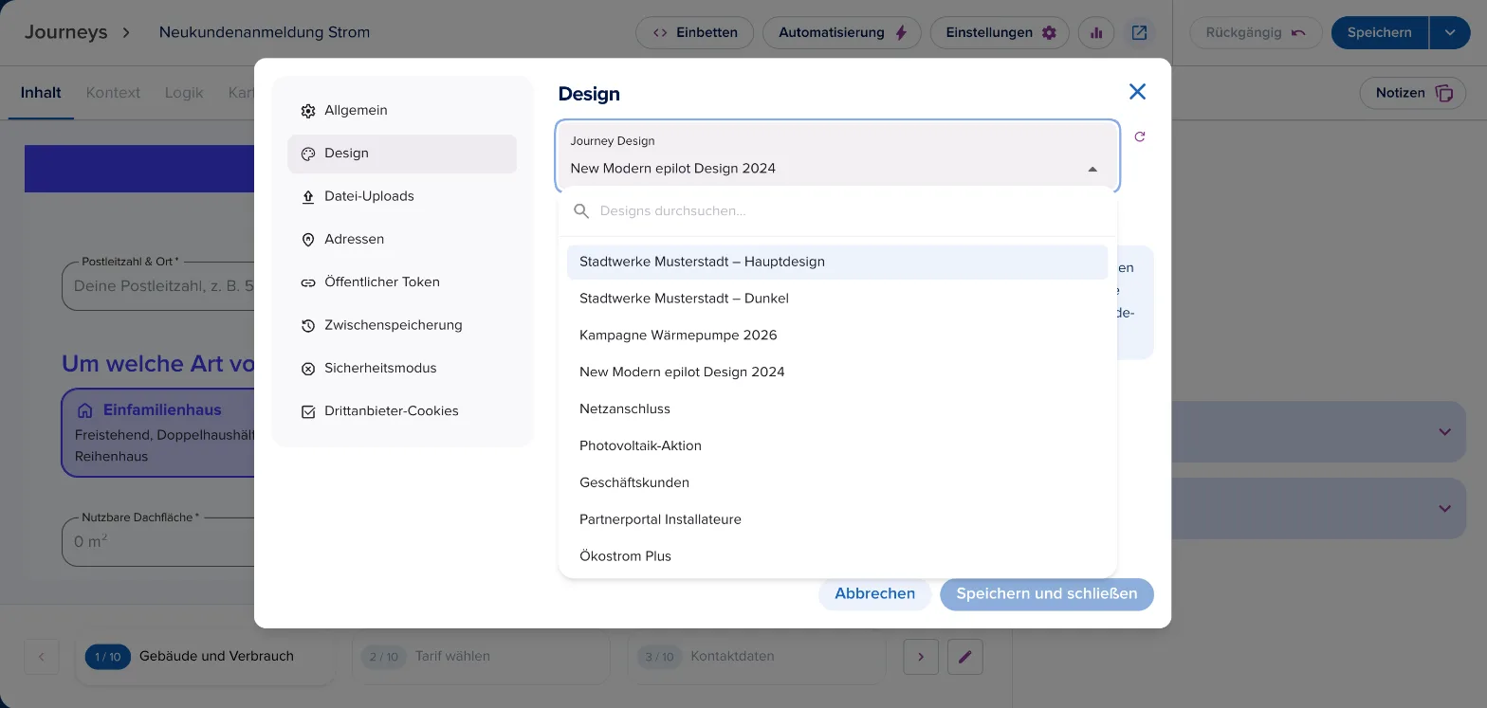Click the Rückgängig undo button

pyautogui.click(x=1256, y=32)
